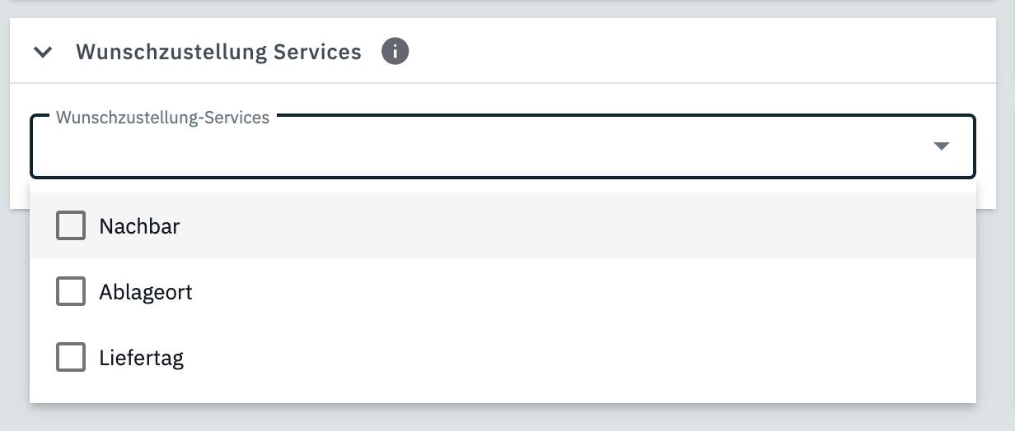This screenshot has height=431, width=1015.
Task: Check the Liefertag checkbox
Action: (71, 357)
